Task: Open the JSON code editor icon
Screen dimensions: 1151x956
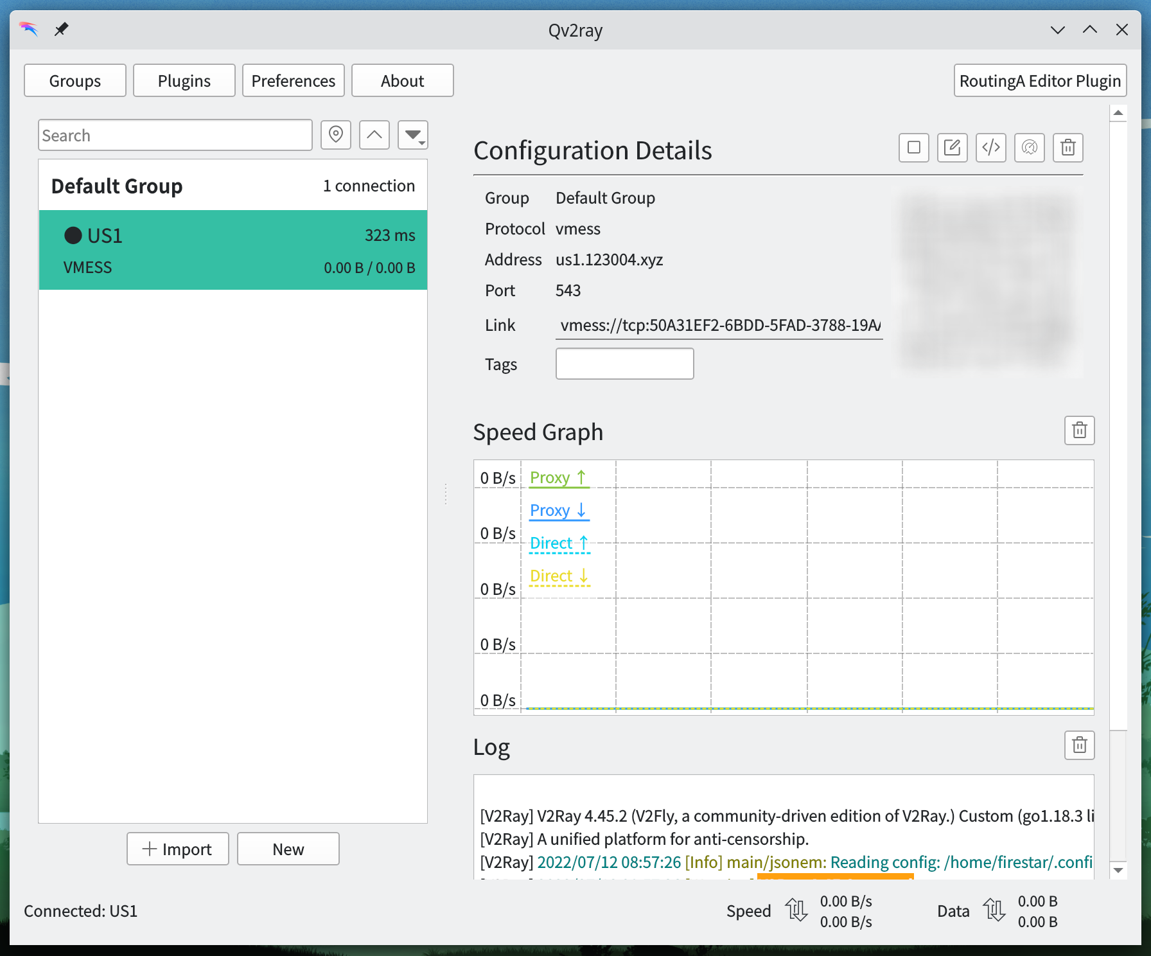Action: [x=991, y=148]
